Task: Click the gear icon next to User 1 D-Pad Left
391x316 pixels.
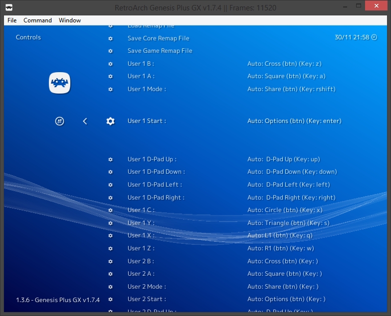Action: tap(111, 185)
